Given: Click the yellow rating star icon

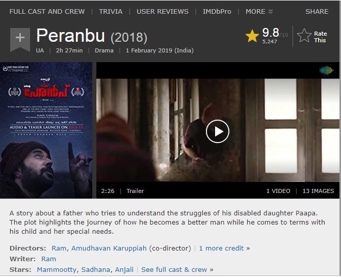Looking at the screenshot, I should point(252,36).
